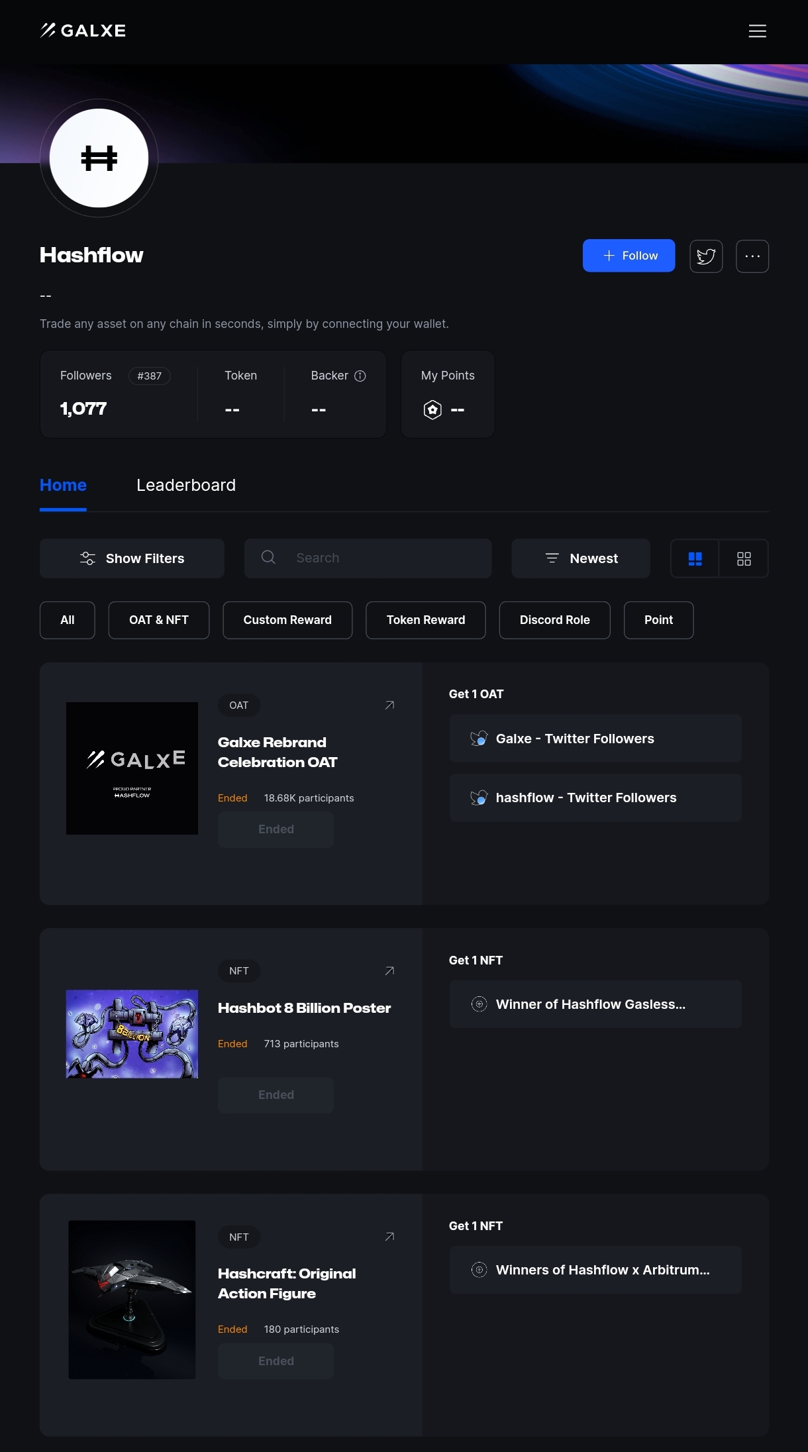808x1452 pixels.
Task: Click the 18.68K participants text
Action: click(x=309, y=798)
